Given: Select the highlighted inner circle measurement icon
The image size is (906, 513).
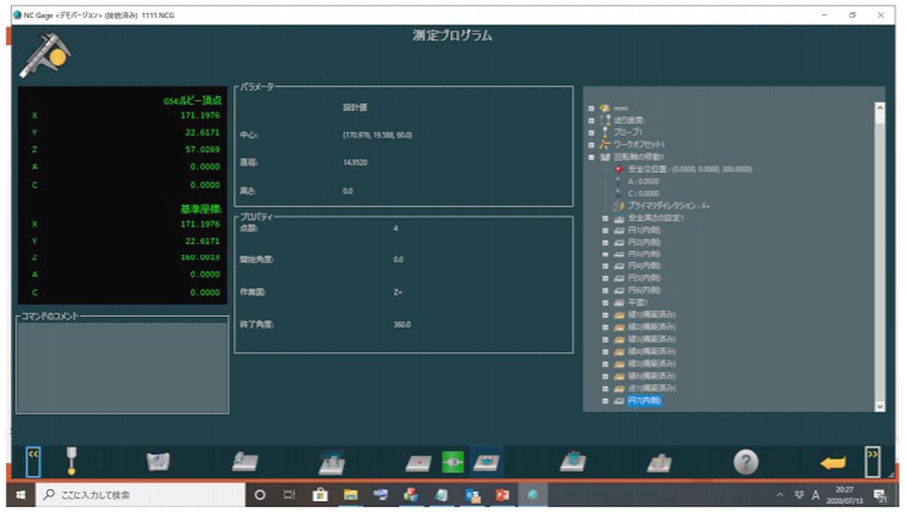Looking at the screenshot, I should point(486,462).
